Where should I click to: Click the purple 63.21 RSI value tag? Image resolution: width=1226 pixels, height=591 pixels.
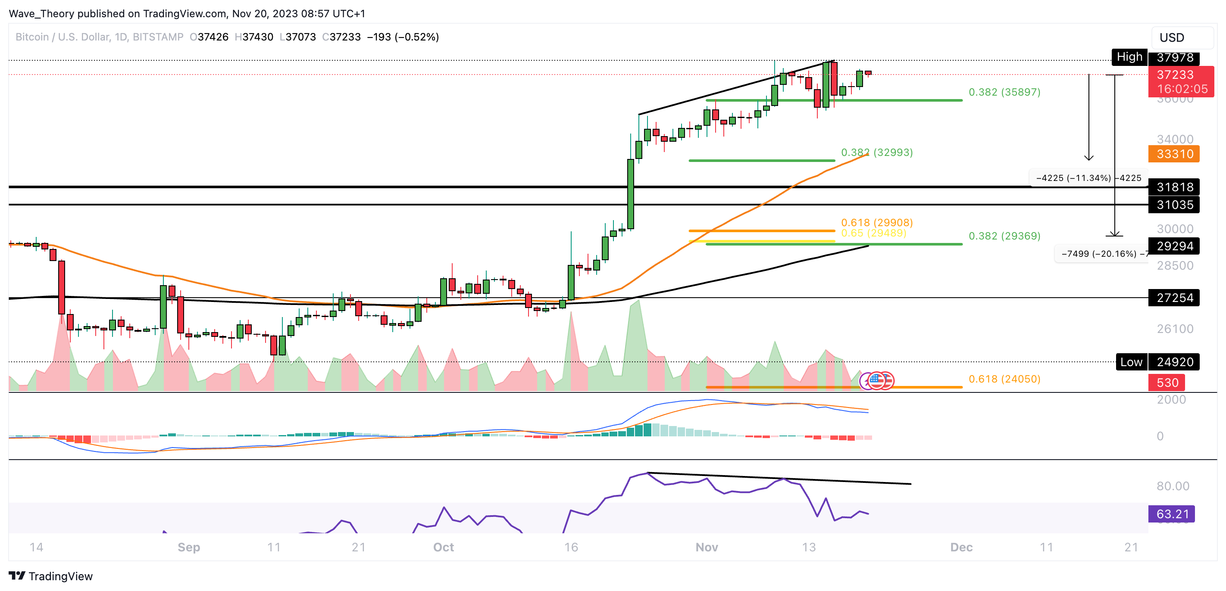click(1172, 514)
